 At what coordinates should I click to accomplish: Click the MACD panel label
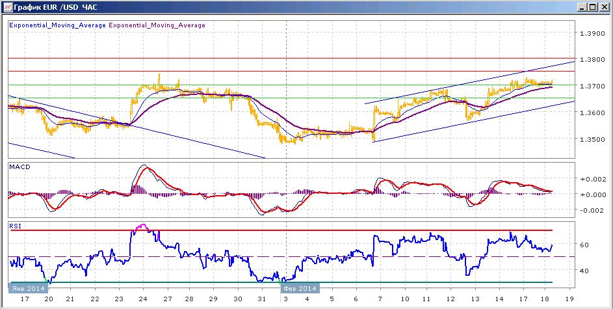[20, 167]
